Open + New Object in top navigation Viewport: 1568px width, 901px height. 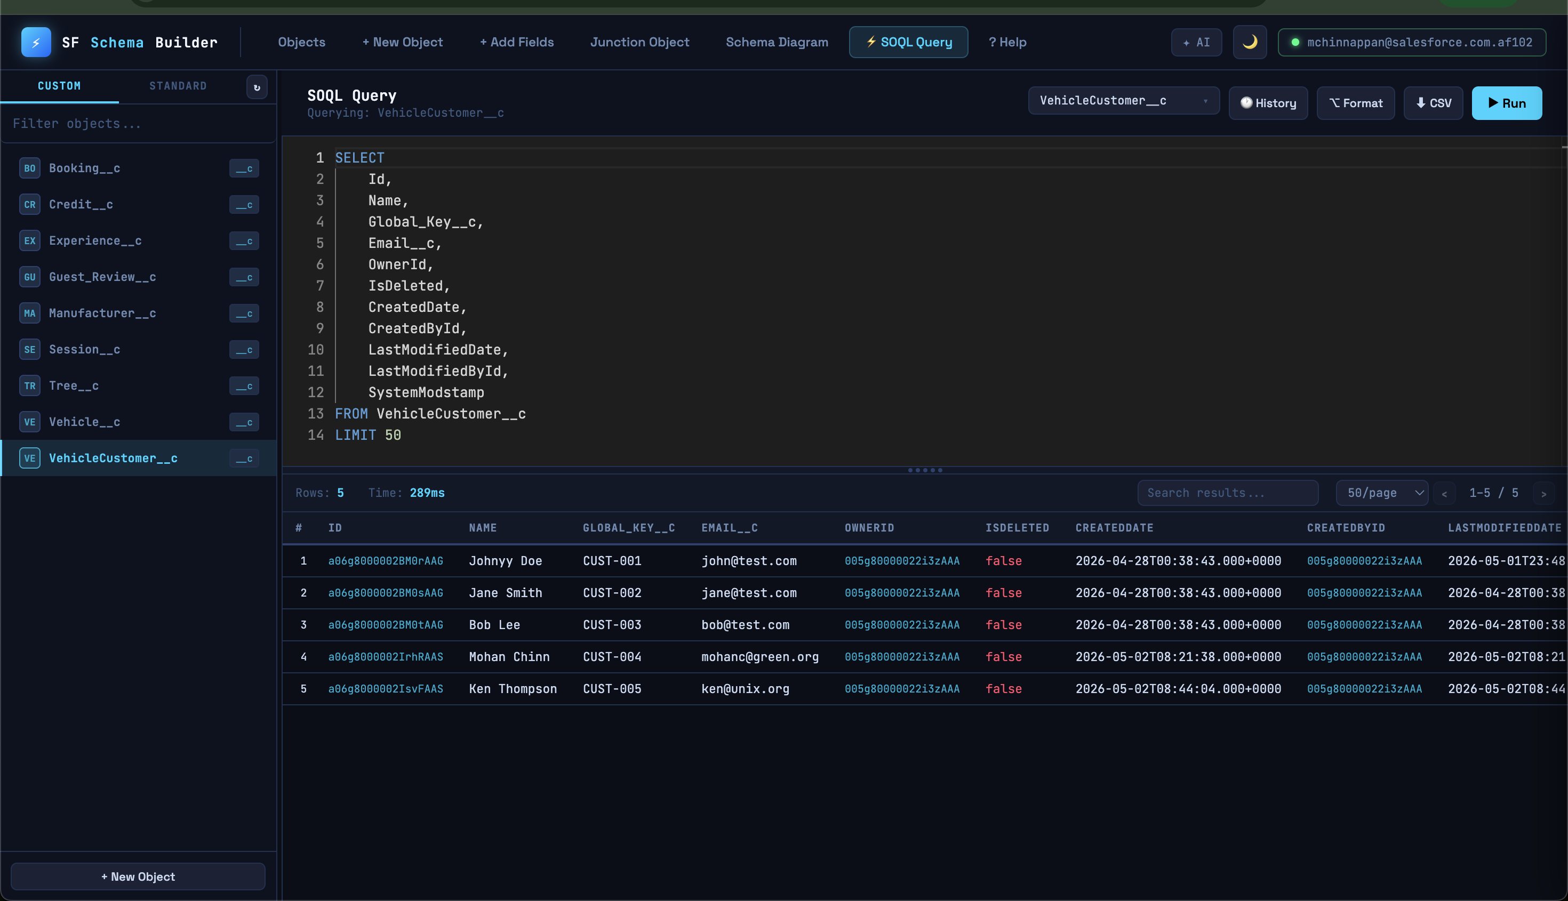[402, 42]
